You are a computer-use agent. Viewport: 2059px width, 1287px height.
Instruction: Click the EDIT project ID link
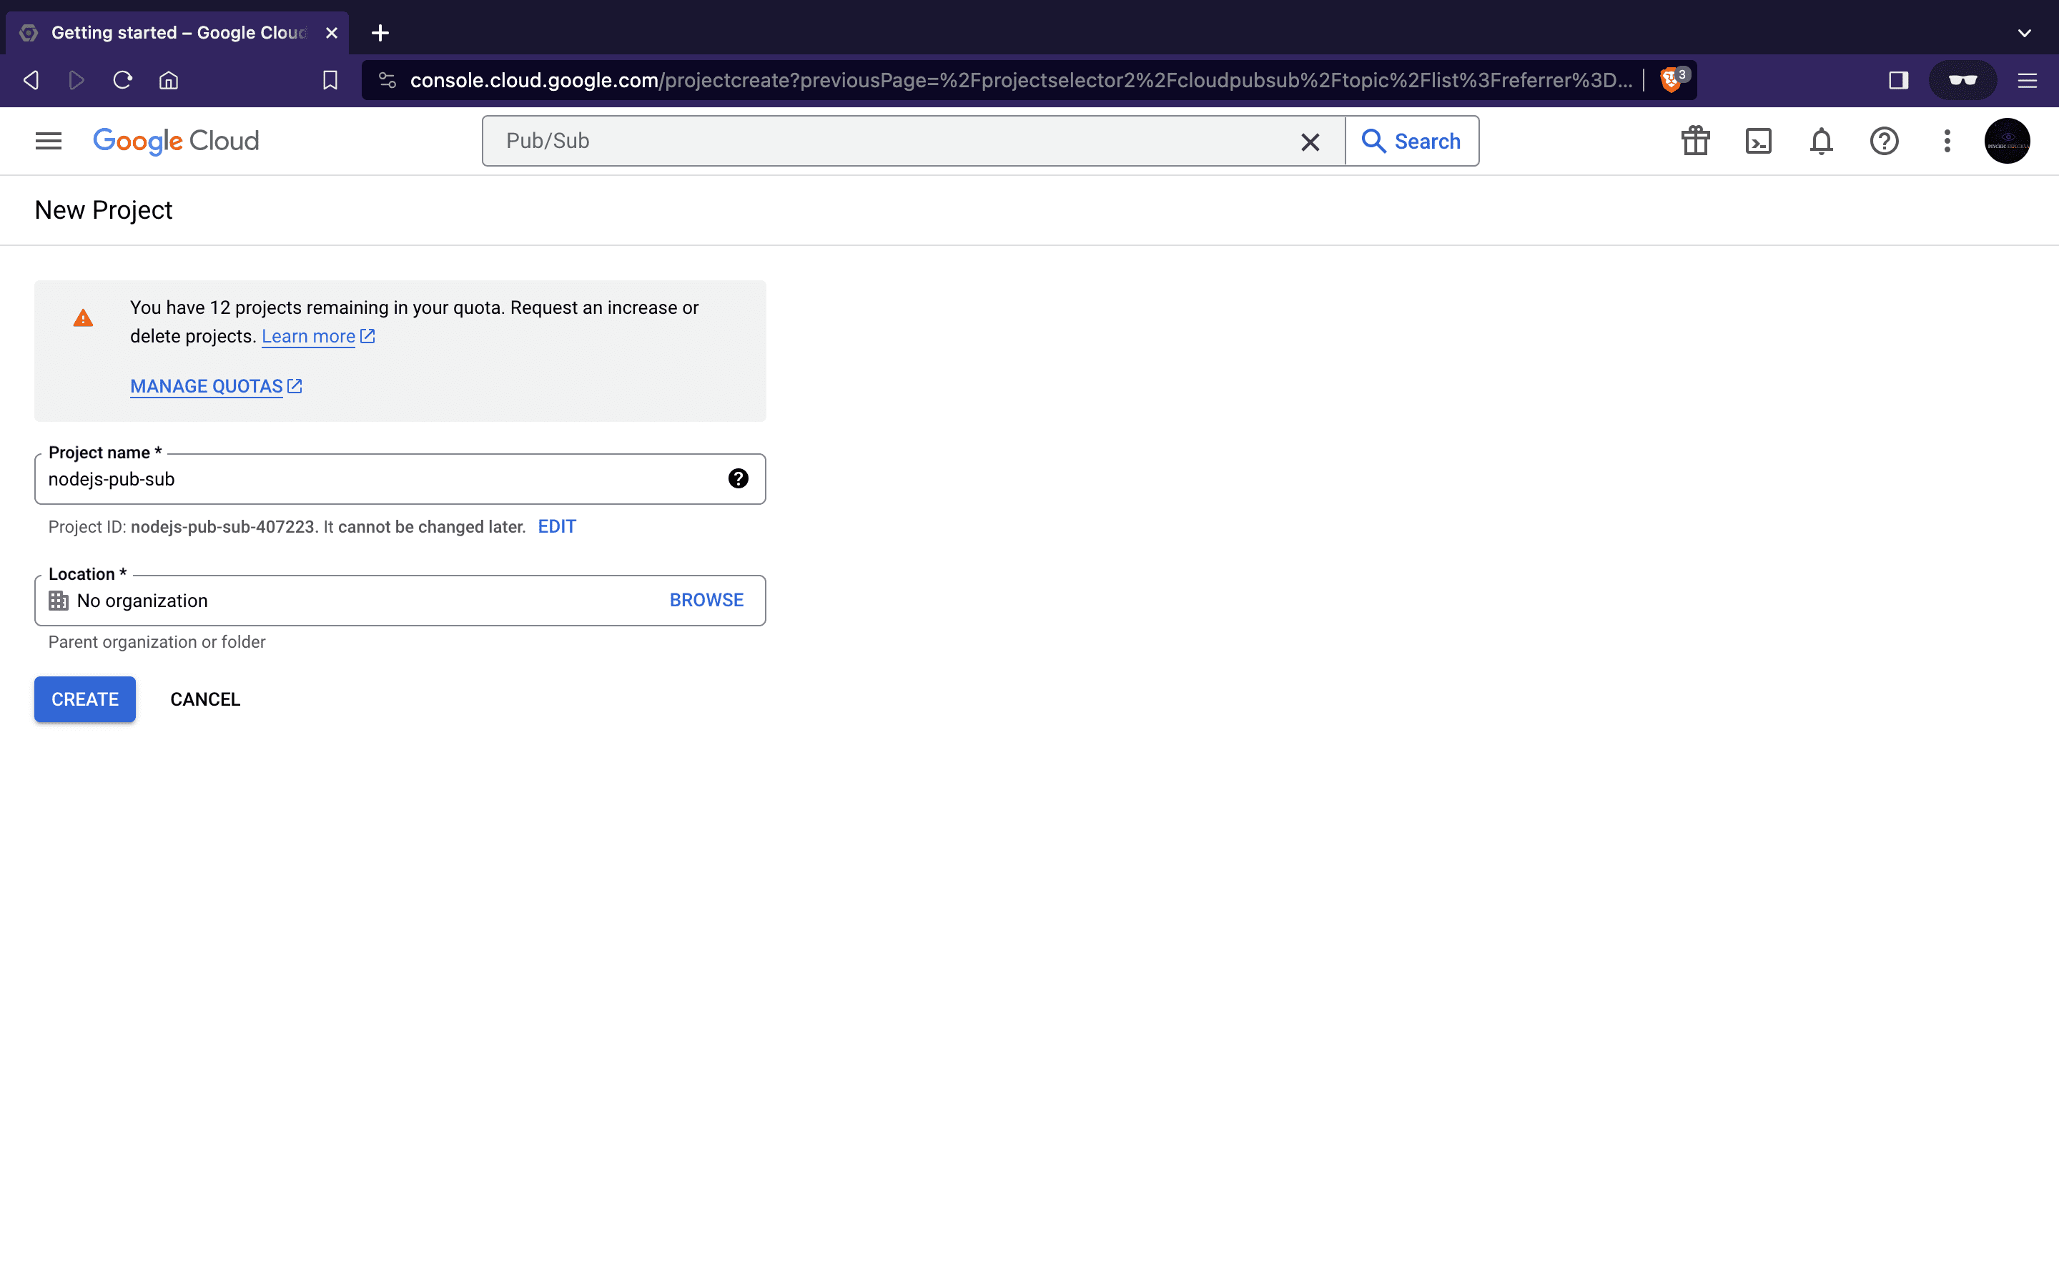pos(558,526)
